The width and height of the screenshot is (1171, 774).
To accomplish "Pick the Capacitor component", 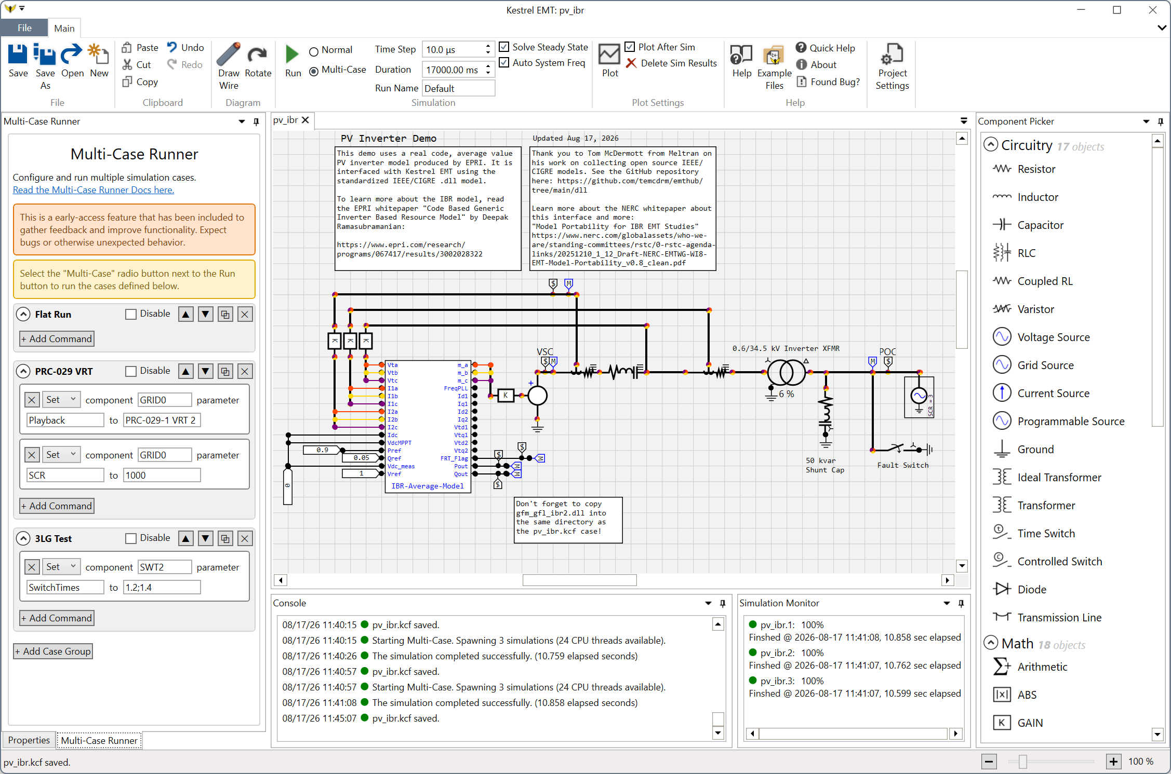I will coord(1040,225).
